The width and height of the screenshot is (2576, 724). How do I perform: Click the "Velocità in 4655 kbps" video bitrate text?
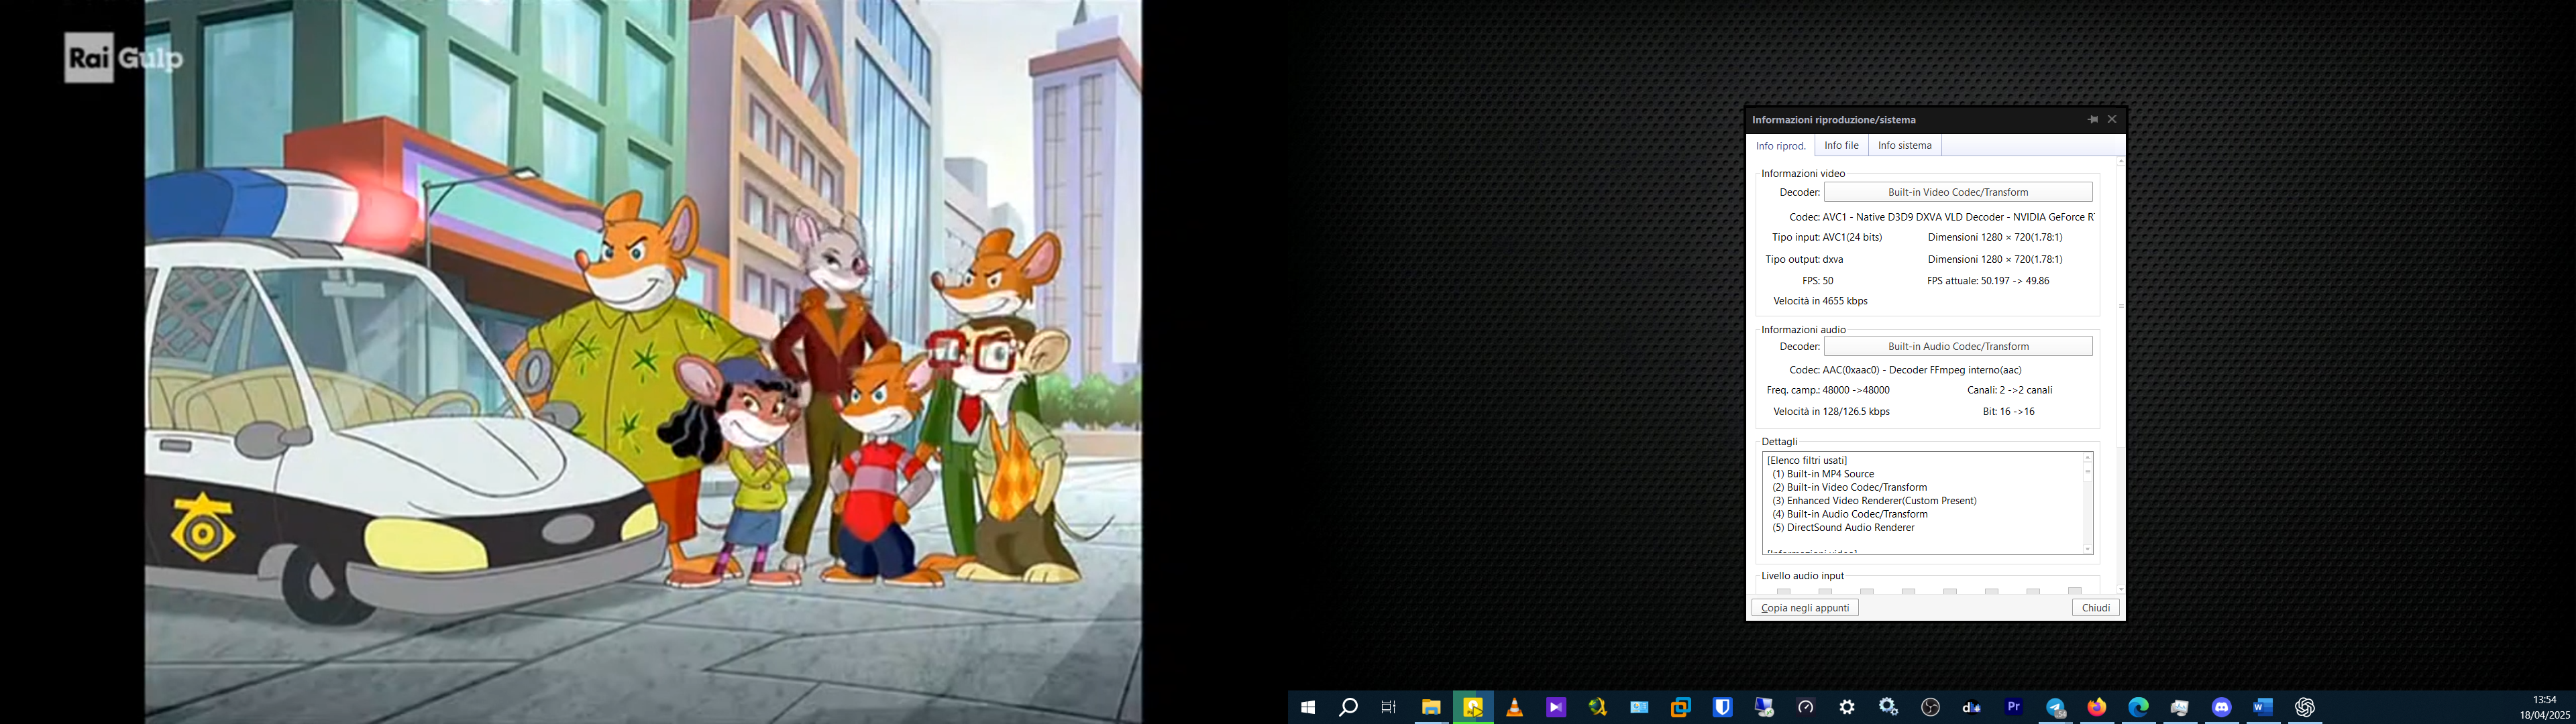pos(1820,301)
